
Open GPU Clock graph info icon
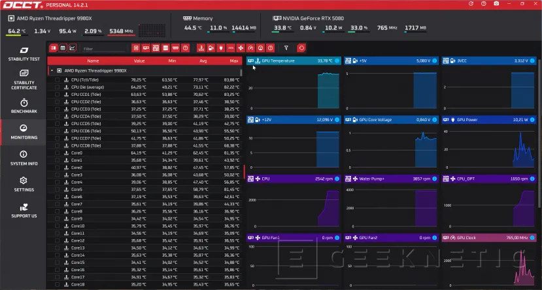point(532,238)
